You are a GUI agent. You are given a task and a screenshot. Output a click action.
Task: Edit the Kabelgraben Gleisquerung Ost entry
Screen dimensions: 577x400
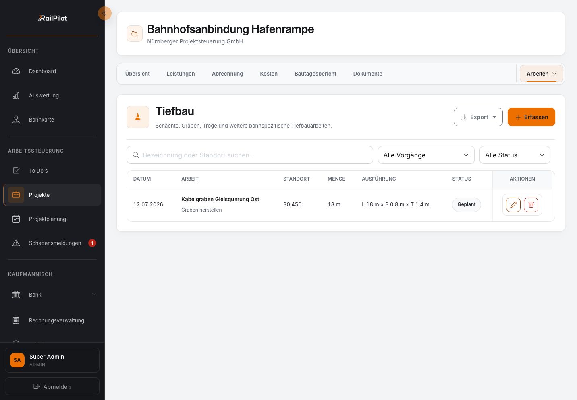pyautogui.click(x=513, y=205)
